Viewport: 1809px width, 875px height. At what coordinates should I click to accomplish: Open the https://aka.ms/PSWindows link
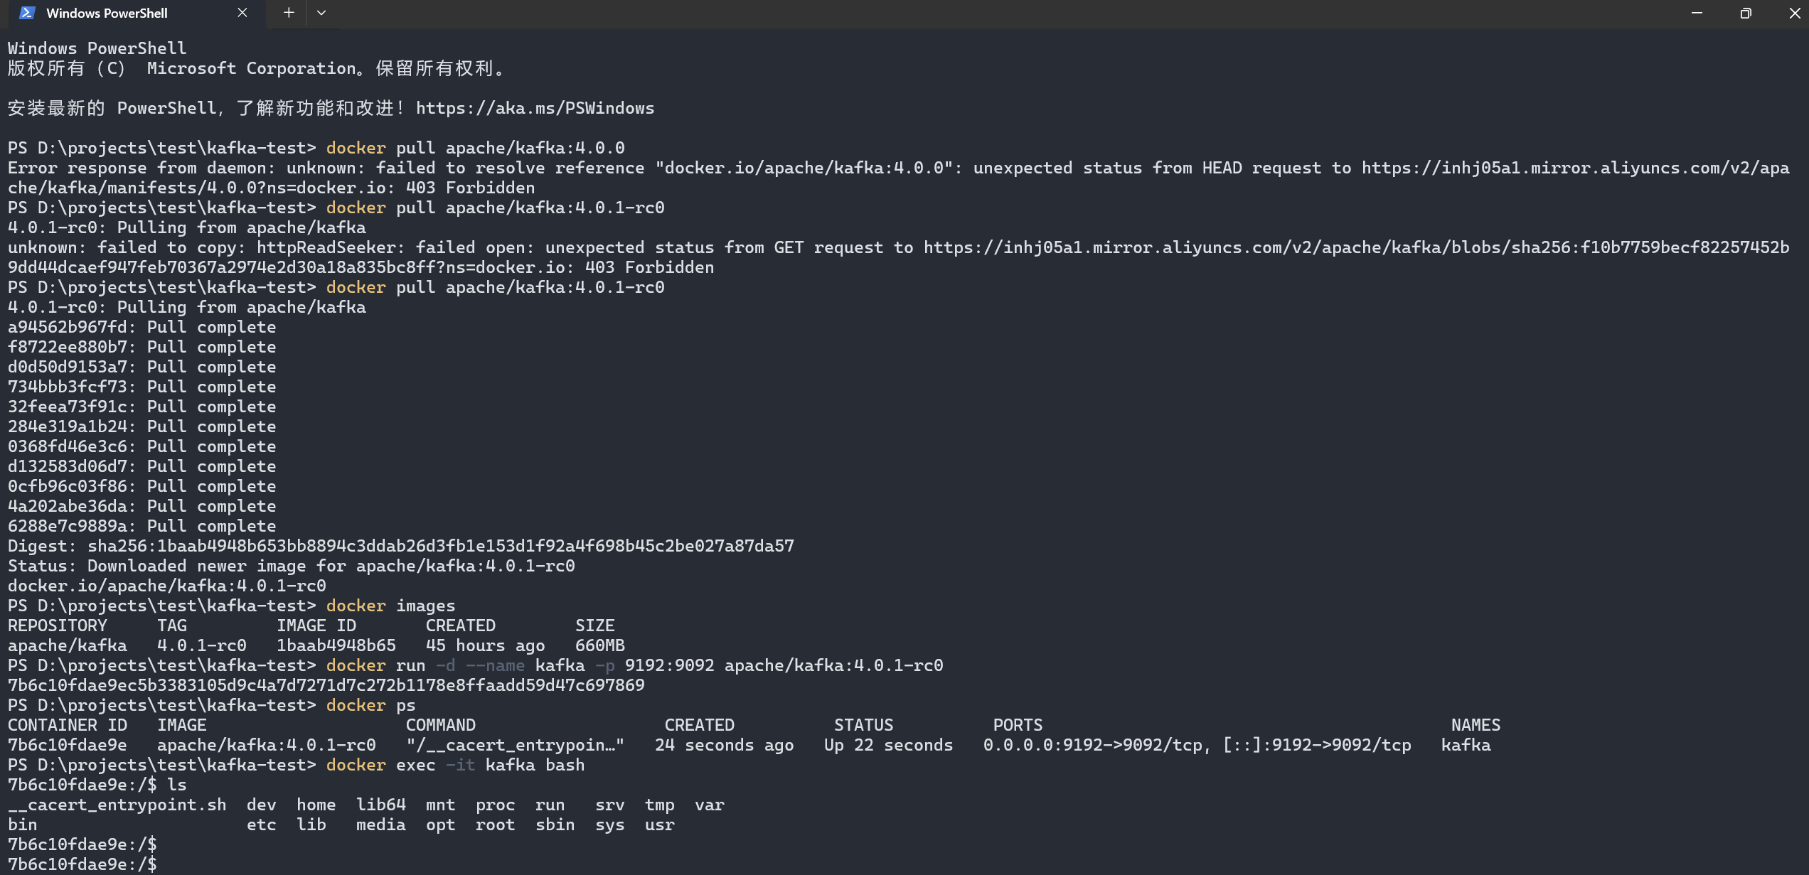(x=535, y=108)
